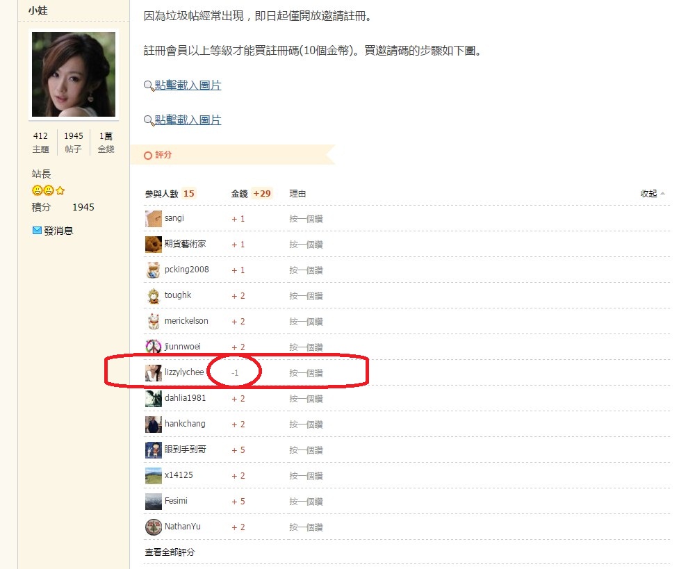The width and height of the screenshot is (679, 569).
Task: Open username pcking2008
Action: pos(187,270)
